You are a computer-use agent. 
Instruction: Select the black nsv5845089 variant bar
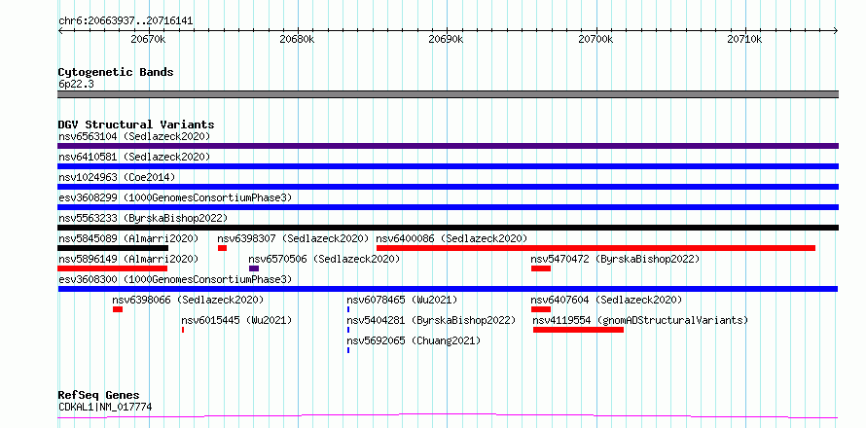tap(113, 248)
